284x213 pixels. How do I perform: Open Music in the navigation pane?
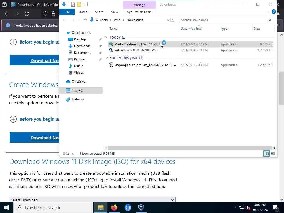[x=78, y=66]
